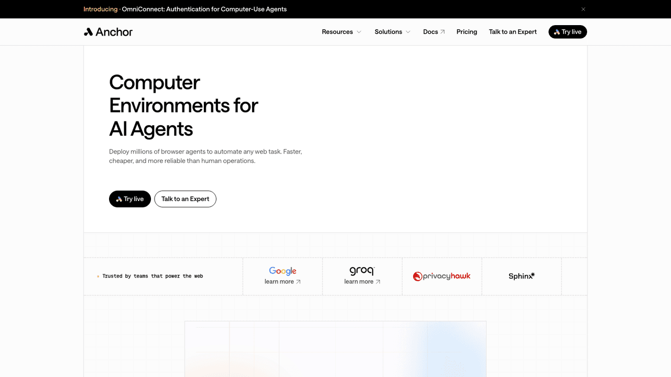Click the Computer Environments for AI Agents headline
This screenshot has width=671, height=377.
(x=183, y=106)
